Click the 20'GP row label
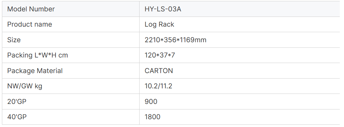The image size is (344, 127). 17,102
